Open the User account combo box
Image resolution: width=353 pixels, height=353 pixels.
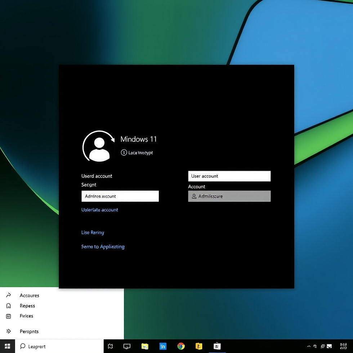(229, 176)
